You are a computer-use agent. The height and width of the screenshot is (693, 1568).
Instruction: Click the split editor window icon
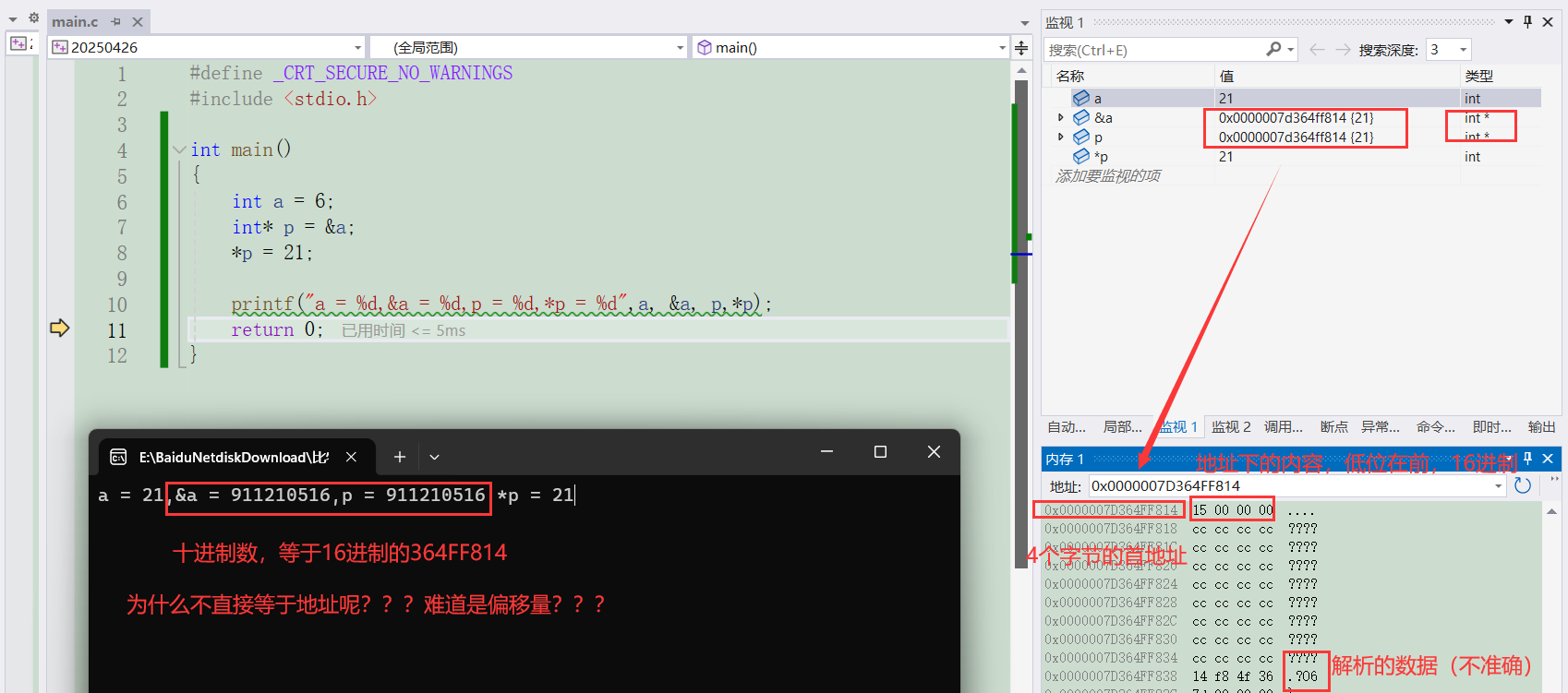pyautogui.click(x=1021, y=47)
